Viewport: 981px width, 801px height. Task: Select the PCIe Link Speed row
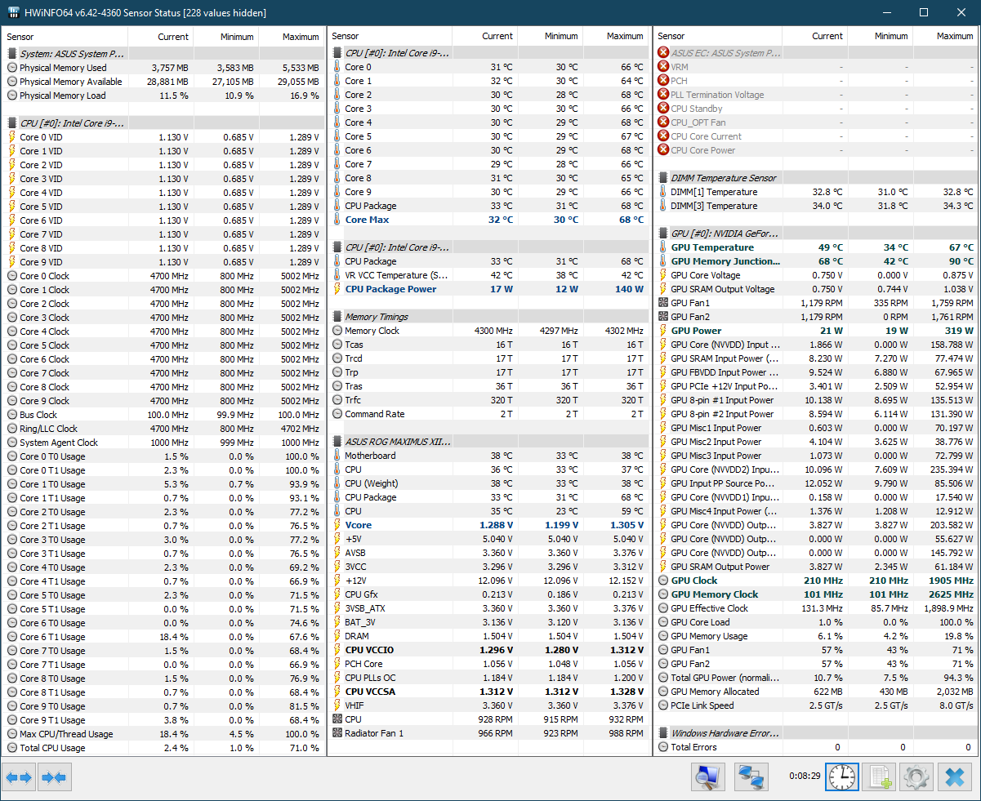(x=815, y=705)
